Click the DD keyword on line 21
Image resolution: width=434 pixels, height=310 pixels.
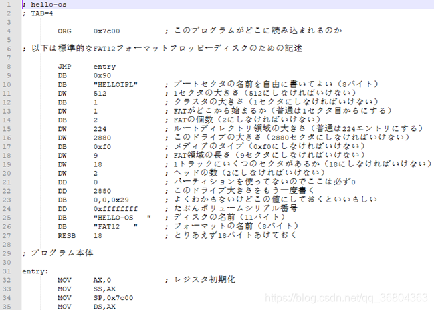[62, 182]
